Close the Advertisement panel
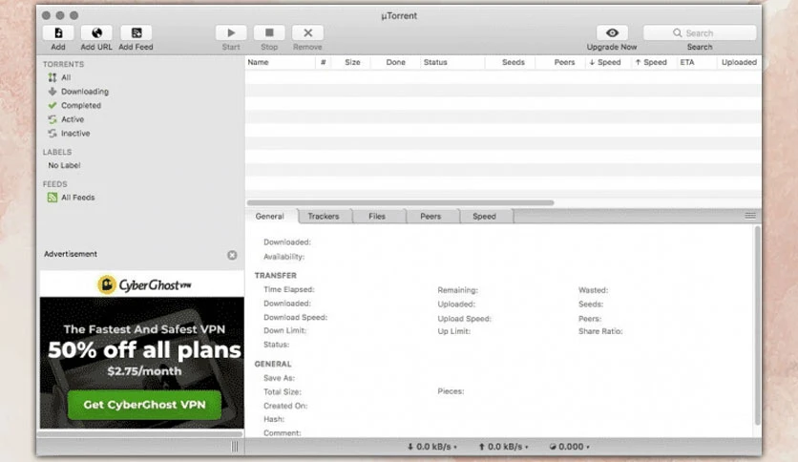798x462 pixels. click(232, 255)
